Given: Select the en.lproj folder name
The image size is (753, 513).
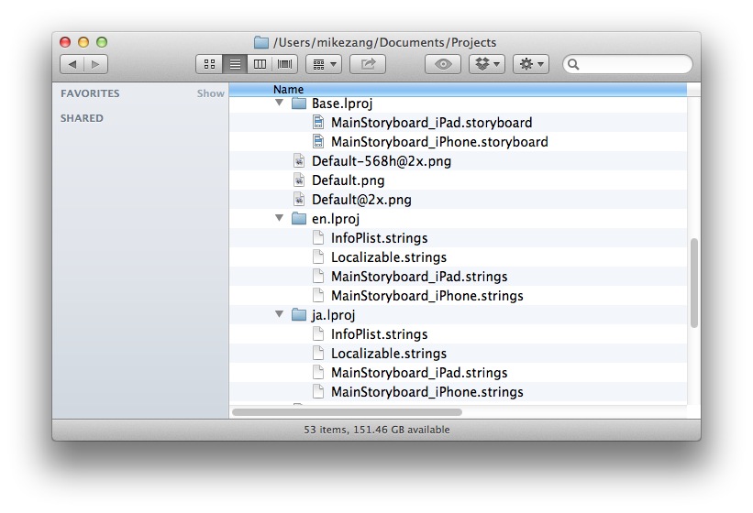Looking at the screenshot, I should (x=336, y=219).
